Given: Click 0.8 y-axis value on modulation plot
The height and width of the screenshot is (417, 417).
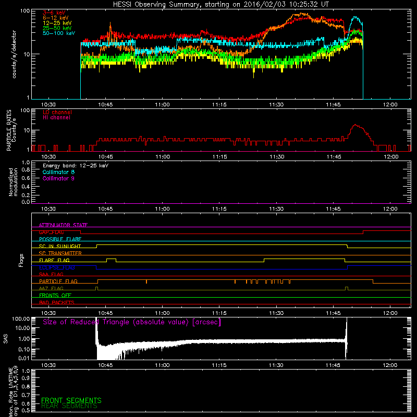Looking at the screenshot, I should coord(26,170).
